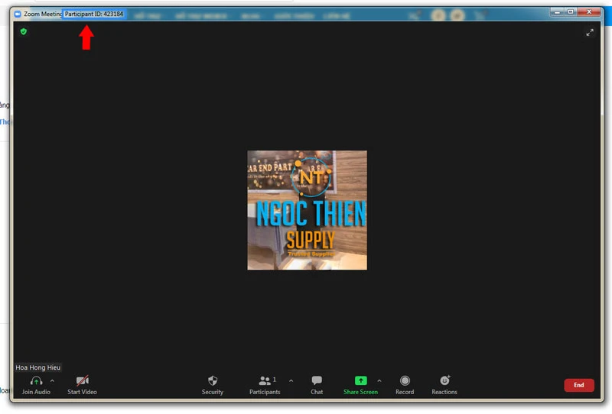Open the Reactions emoji menu
The height and width of the screenshot is (414, 612).
coord(444,380)
